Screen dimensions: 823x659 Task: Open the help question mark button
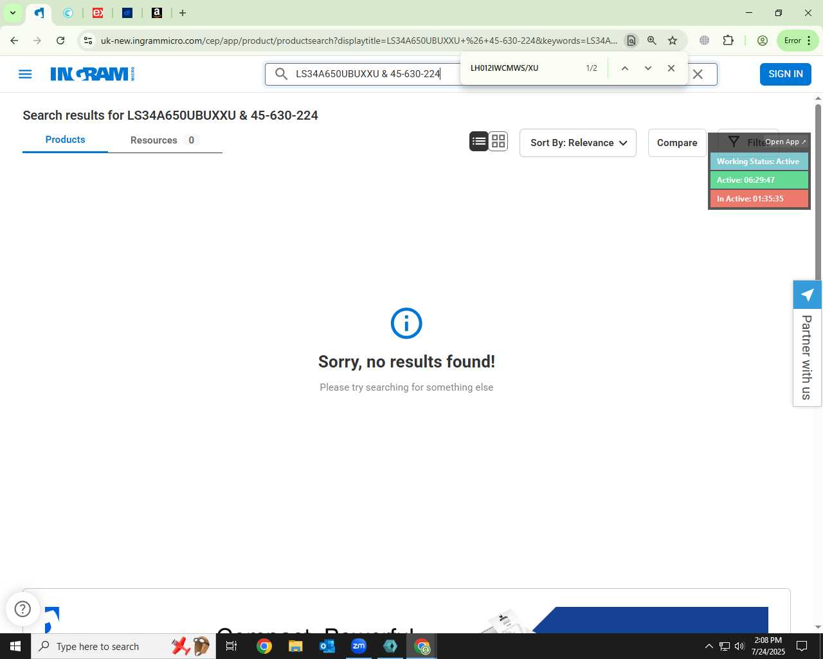click(x=23, y=609)
